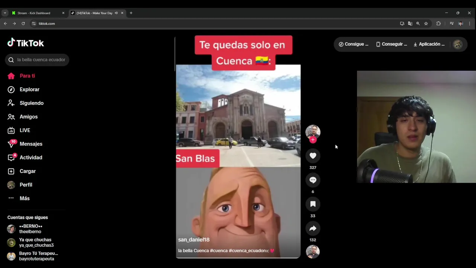Click the translate page icon
The height and width of the screenshot is (268, 476).
[410, 23]
